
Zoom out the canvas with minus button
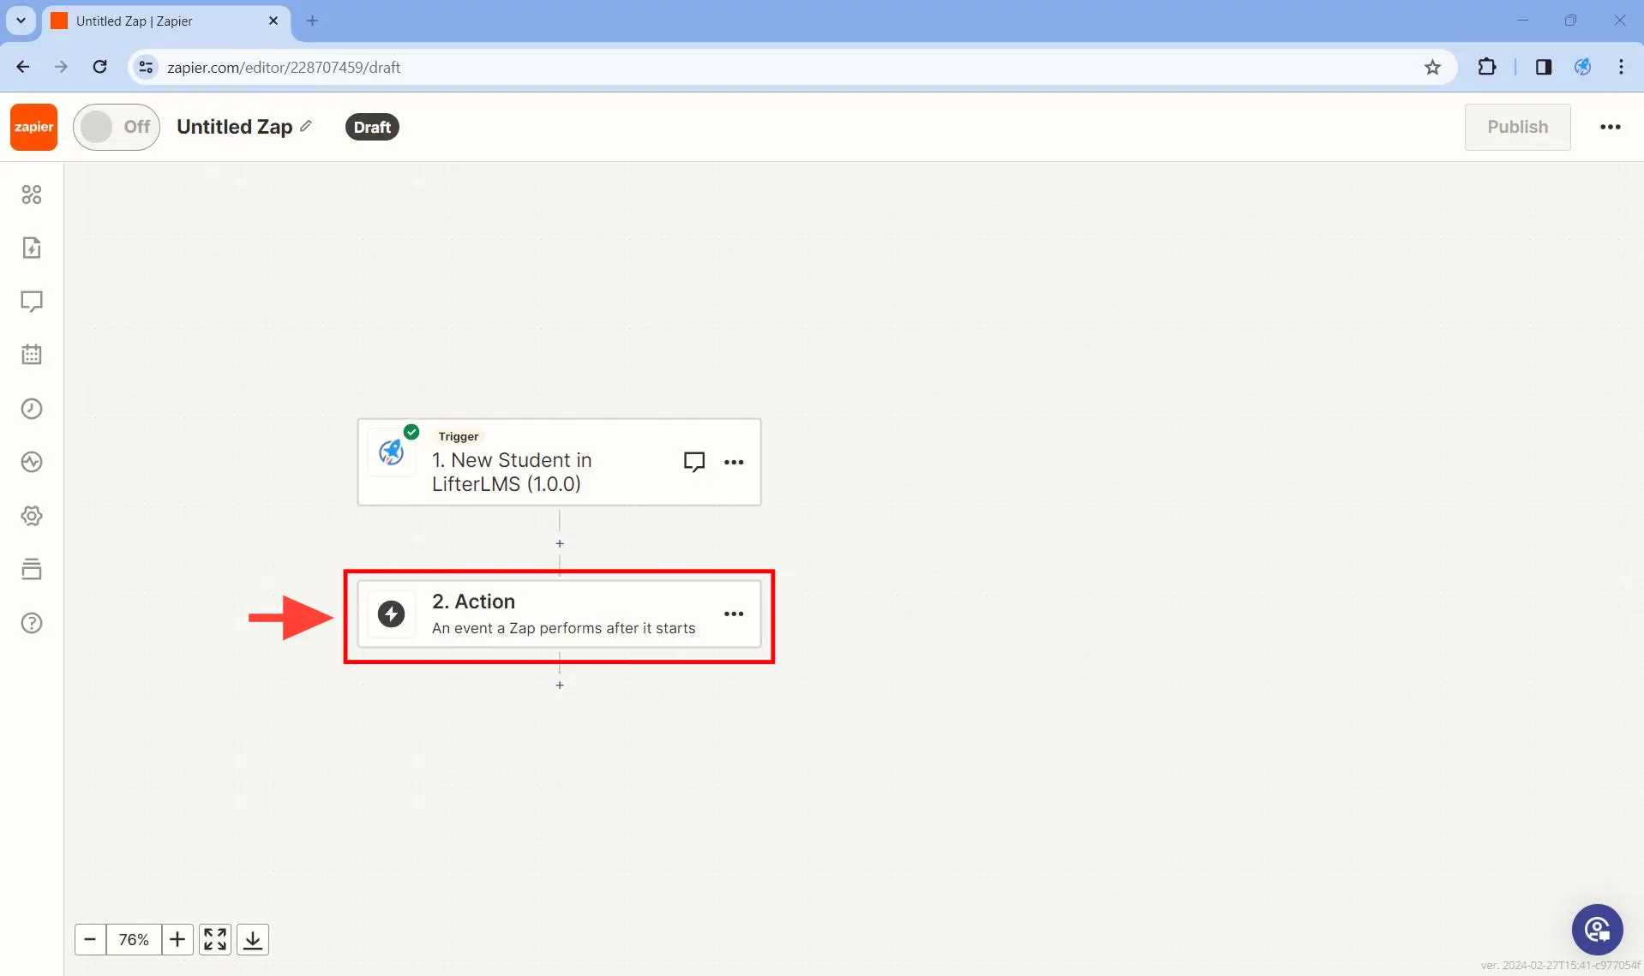(x=90, y=939)
